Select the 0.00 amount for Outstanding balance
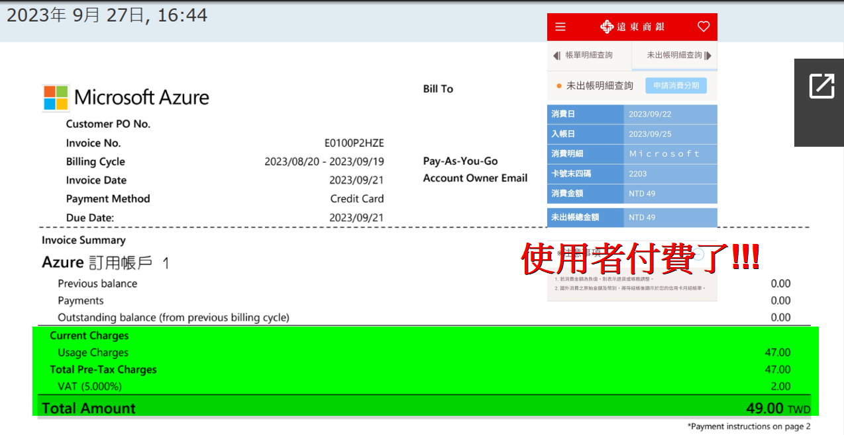The image size is (844, 435). 780,317
